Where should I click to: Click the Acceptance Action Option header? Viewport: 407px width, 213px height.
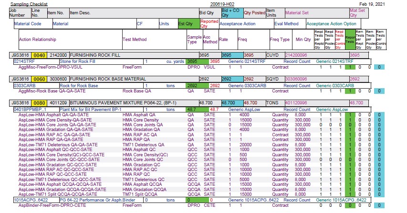pos(331,23)
